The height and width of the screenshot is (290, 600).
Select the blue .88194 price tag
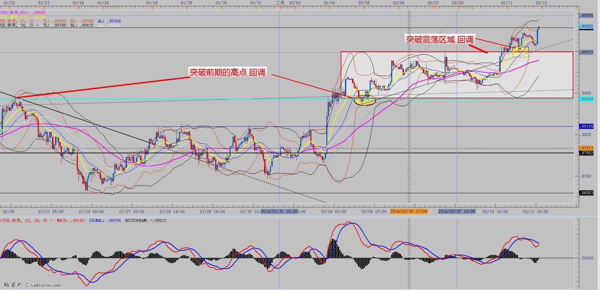(x=587, y=126)
